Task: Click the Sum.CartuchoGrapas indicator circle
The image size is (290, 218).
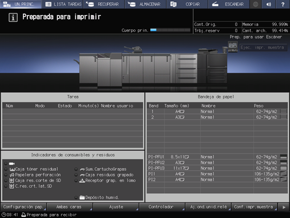Action: point(76,169)
